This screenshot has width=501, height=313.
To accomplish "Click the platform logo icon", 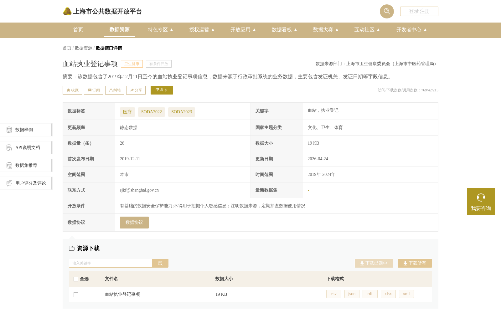I will [67, 11].
